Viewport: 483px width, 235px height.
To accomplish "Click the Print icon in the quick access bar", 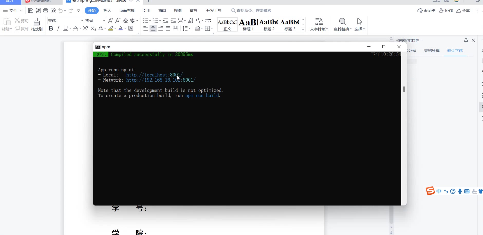I will click(46, 11).
